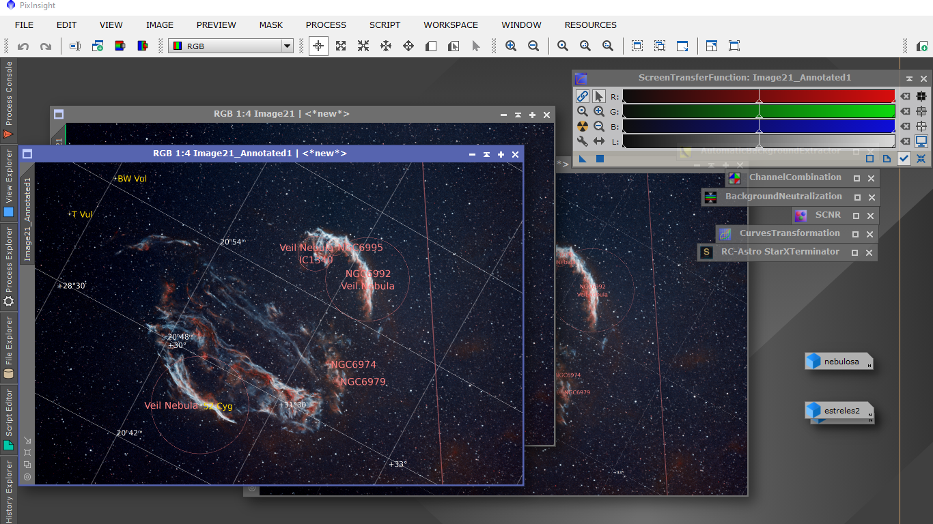Activate the crosshair Readout mode tool

click(x=318, y=46)
